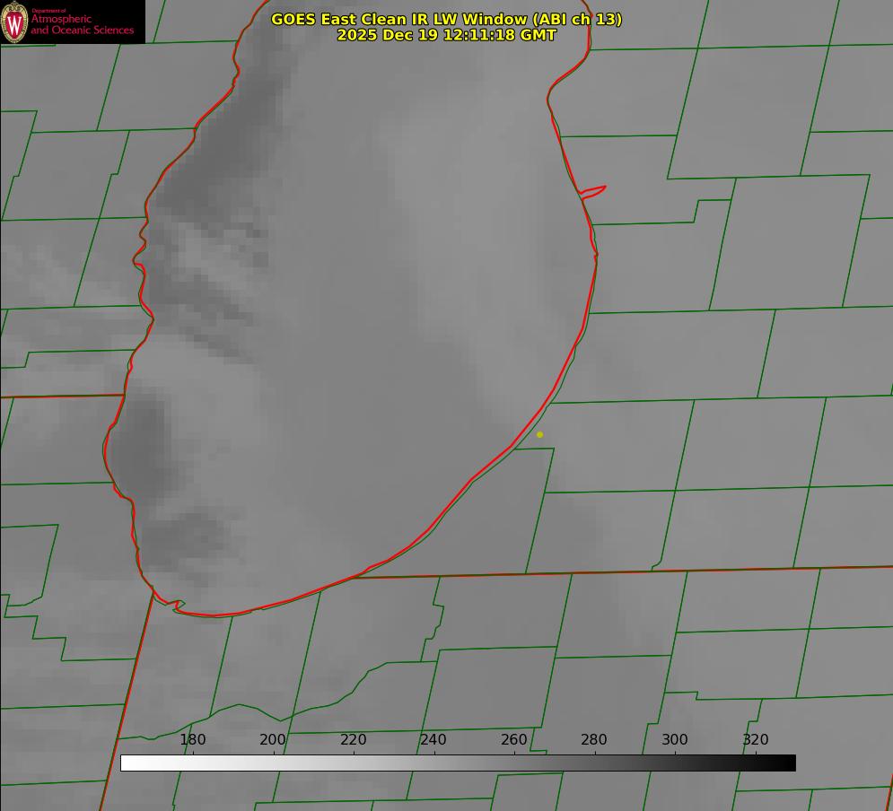Screen dimensions: 893x811
Task: Click the 280 label on the color scale
Action: 594,739
